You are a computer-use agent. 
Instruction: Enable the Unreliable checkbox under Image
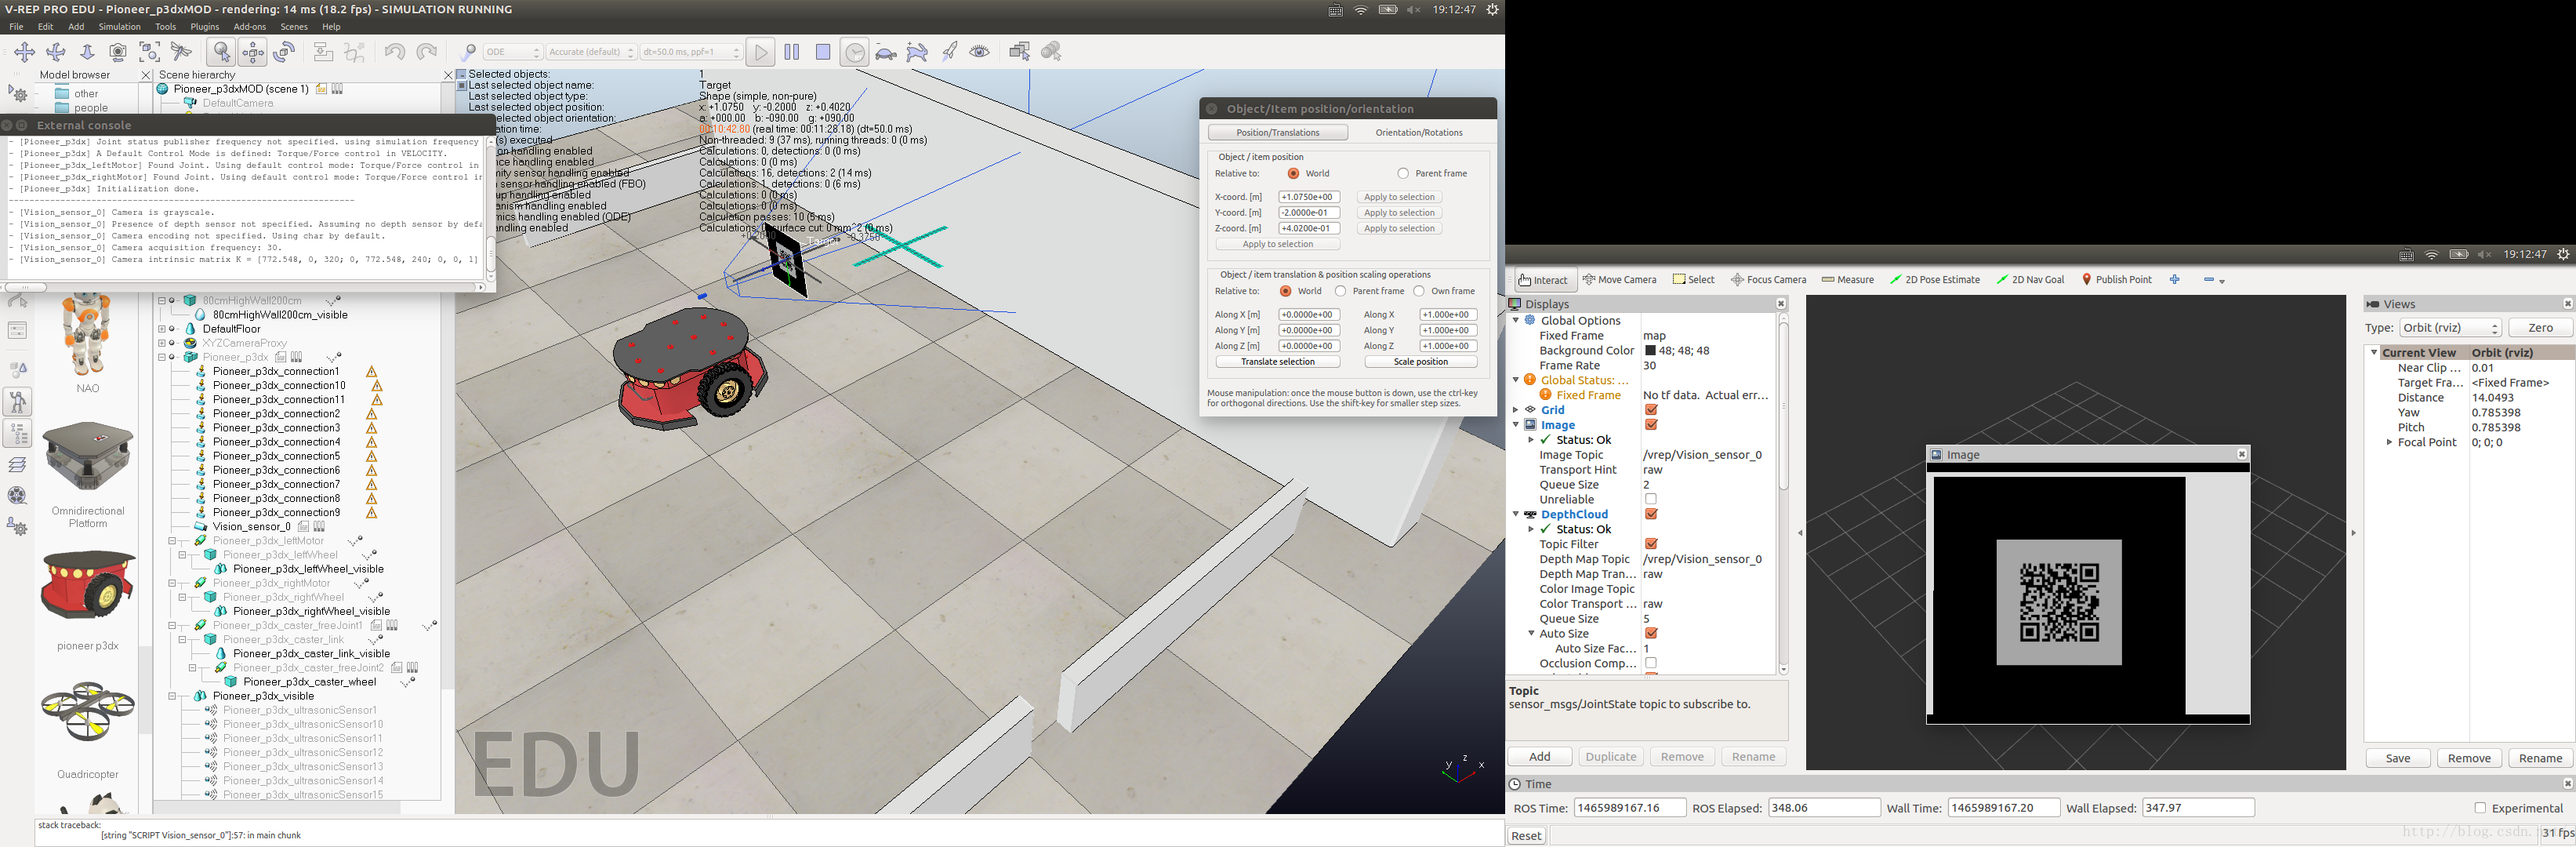point(1651,499)
